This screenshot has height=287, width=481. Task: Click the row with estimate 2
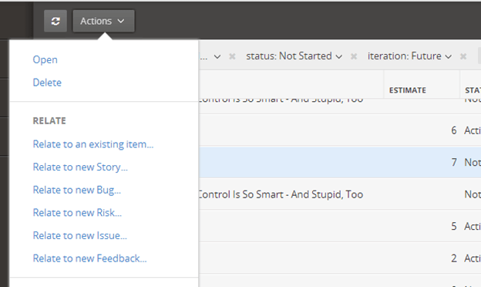[x=340, y=258]
